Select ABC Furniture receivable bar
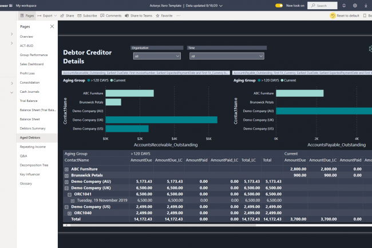The width and height of the screenshot is (372, 248). [x=129, y=93]
